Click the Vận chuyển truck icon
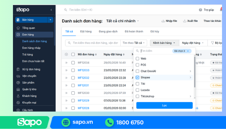This screenshot has height=129, width=226. pyautogui.click(x=18, y=76)
